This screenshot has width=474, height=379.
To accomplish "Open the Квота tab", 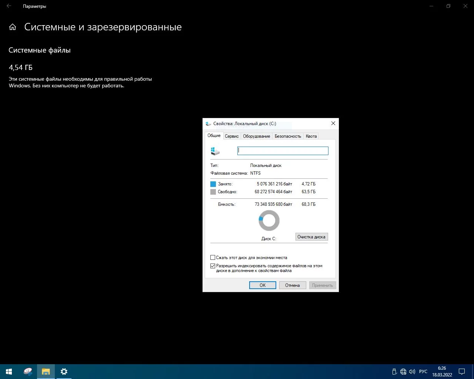I will pyautogui.click(x=311, y=136).
